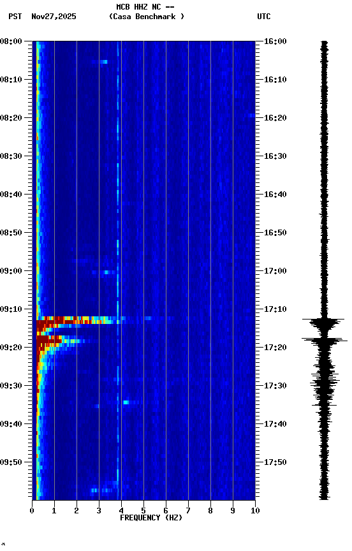Select the frequency axis tick label 9
Screen dimensions: 352x551
point(233,511)
